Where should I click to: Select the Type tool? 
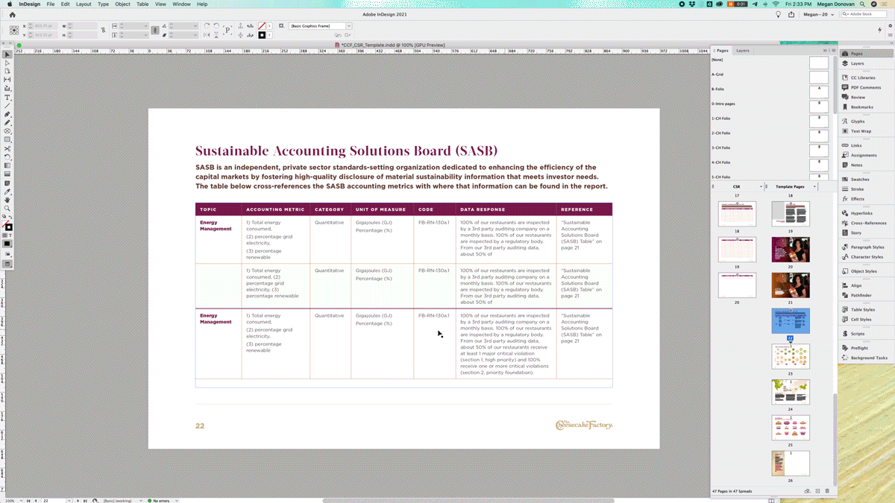pos(7,97)
